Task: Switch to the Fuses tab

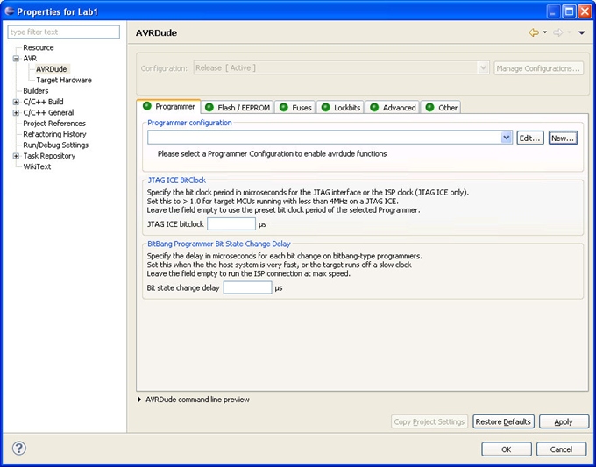Action: pyautogui.click(x=294, y=108)
